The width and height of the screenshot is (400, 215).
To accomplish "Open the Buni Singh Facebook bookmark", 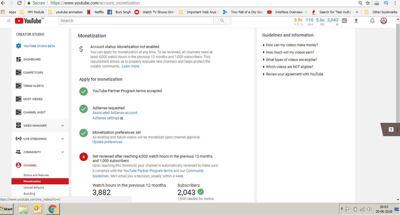I will (x=119, y=12).
